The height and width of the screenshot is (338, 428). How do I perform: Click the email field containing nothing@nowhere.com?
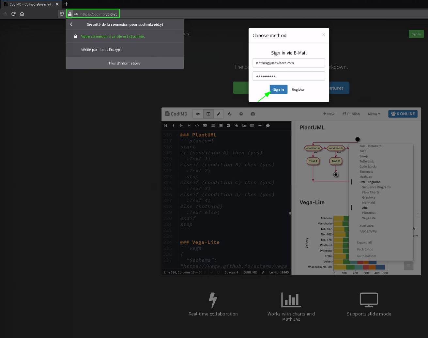coord(289,63)
